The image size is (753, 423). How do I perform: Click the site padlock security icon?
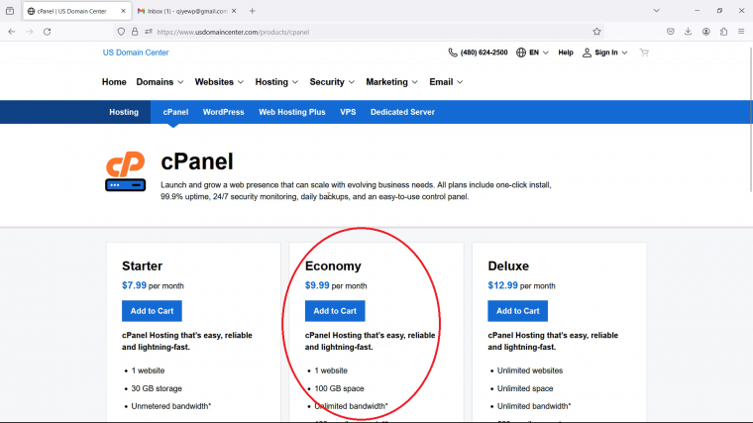tap(135, 32)
